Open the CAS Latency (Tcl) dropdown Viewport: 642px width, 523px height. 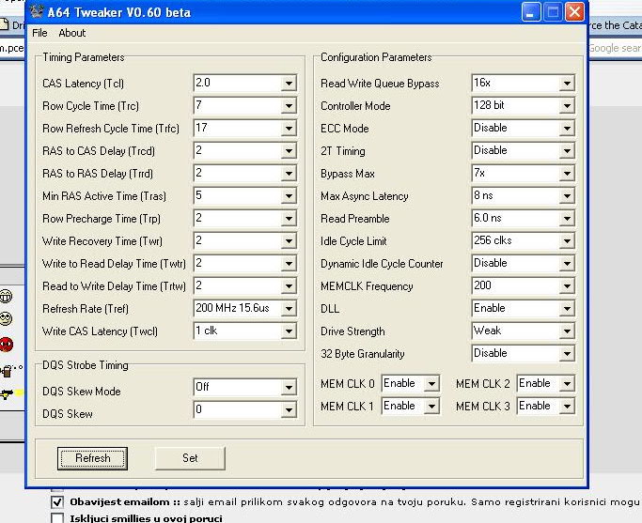tap(288, 84)
